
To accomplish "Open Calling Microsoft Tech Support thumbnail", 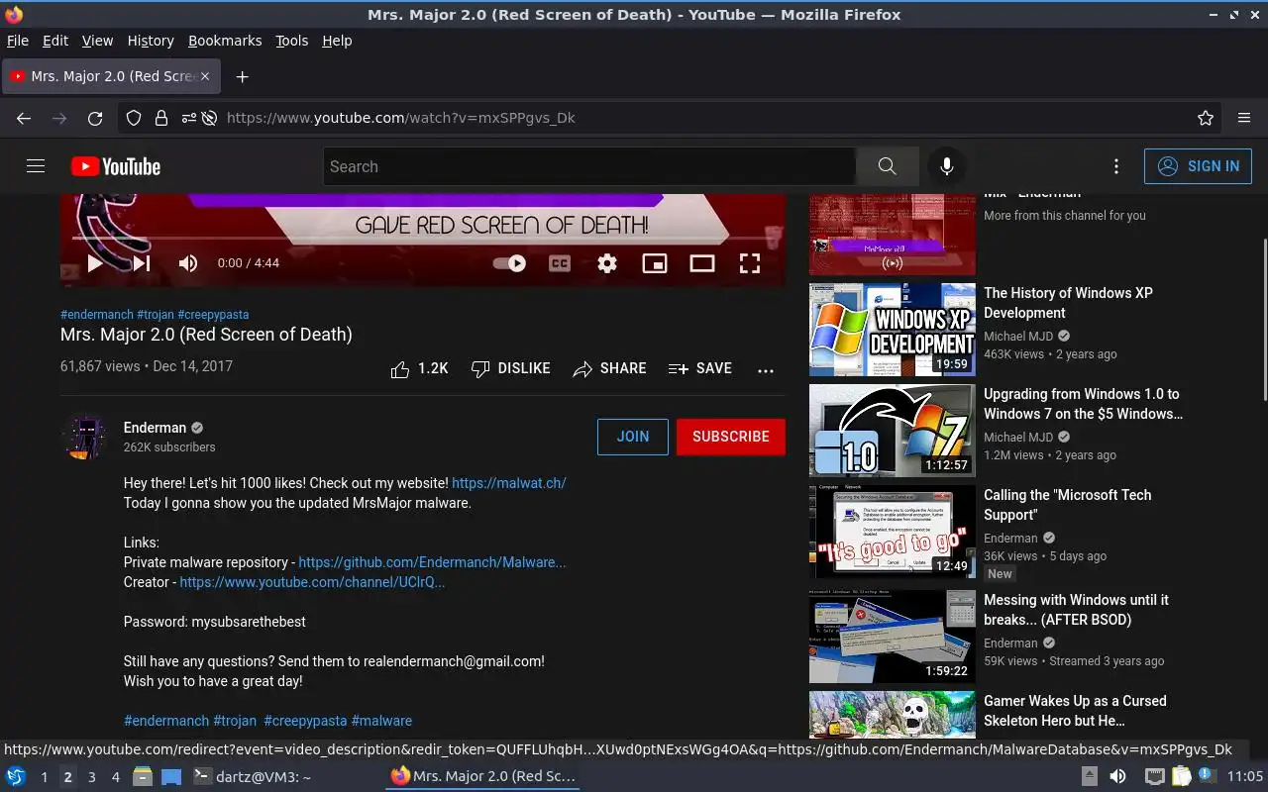I will 893,532.
